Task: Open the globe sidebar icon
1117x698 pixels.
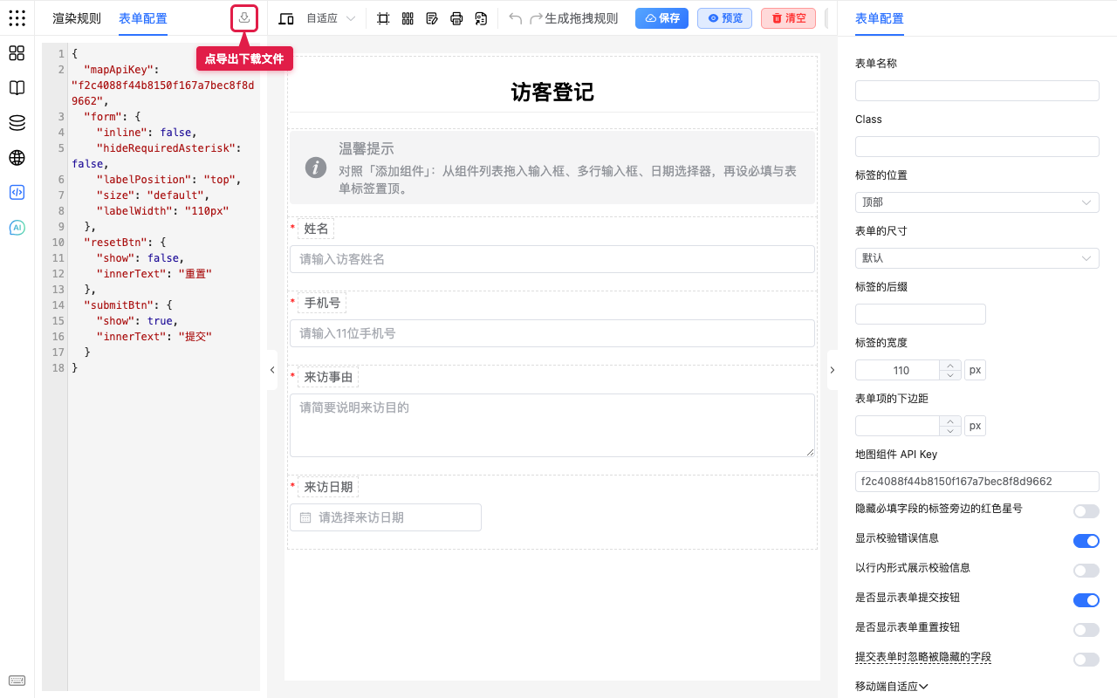Action: tap(17, 158)
